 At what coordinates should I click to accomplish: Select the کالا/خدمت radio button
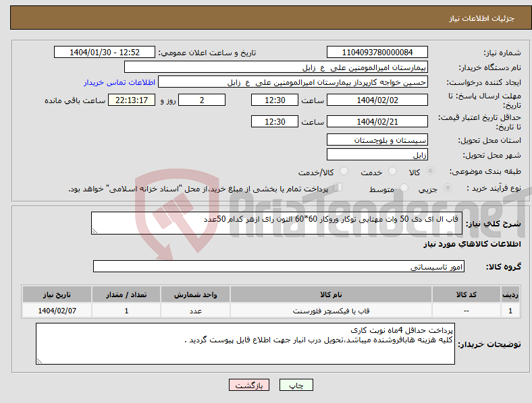(x=344, y=171)
